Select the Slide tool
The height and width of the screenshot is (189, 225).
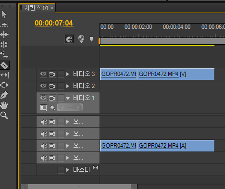pos(4,85)
